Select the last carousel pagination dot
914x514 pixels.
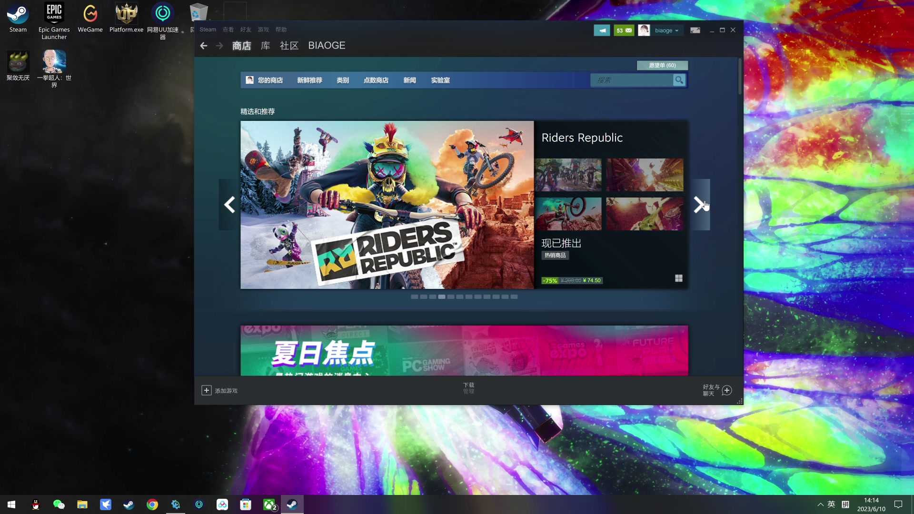(514, 297)
